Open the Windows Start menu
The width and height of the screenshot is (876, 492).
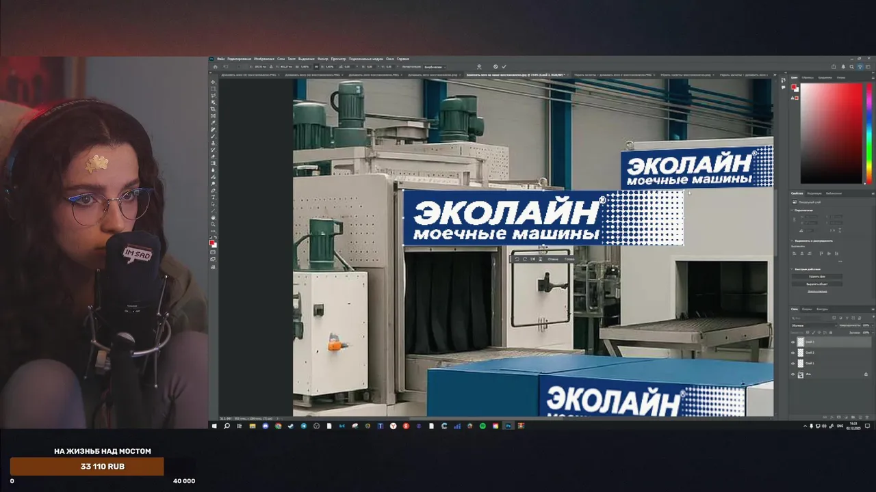coord(214,426)
